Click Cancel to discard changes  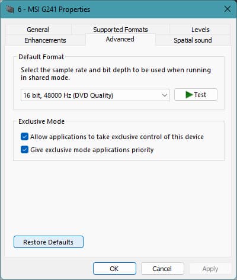[162, 269]
